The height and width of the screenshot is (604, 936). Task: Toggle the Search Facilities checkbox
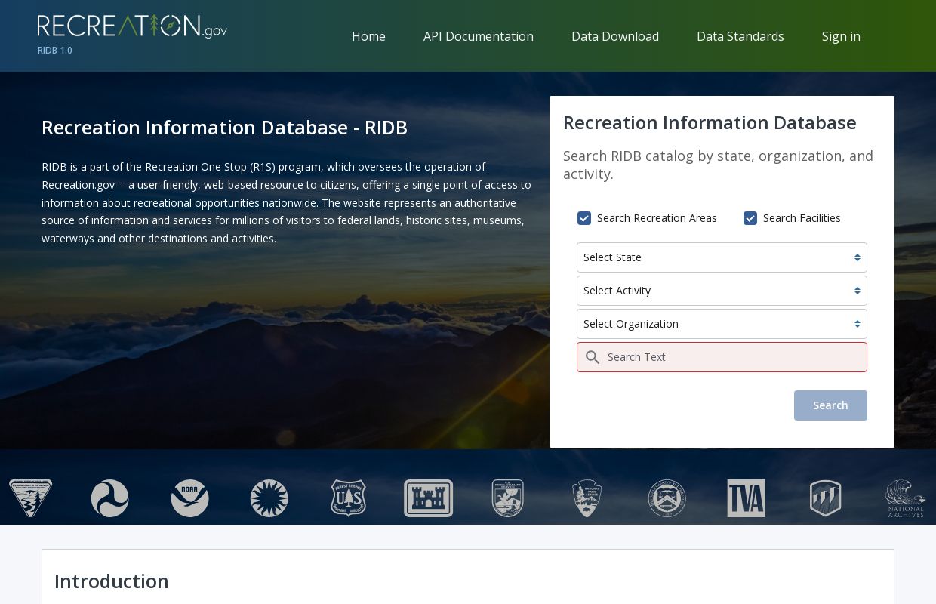750,218
